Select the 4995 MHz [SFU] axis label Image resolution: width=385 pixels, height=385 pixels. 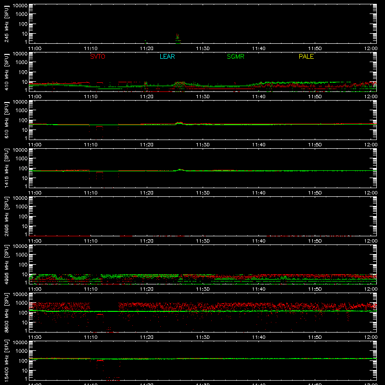(6, 264)
